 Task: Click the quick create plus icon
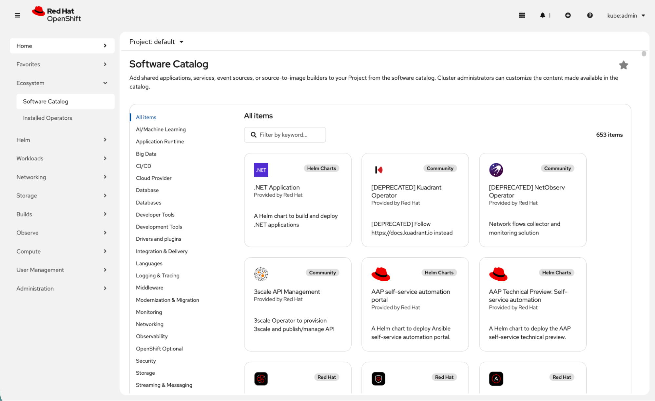pos(568,15)
